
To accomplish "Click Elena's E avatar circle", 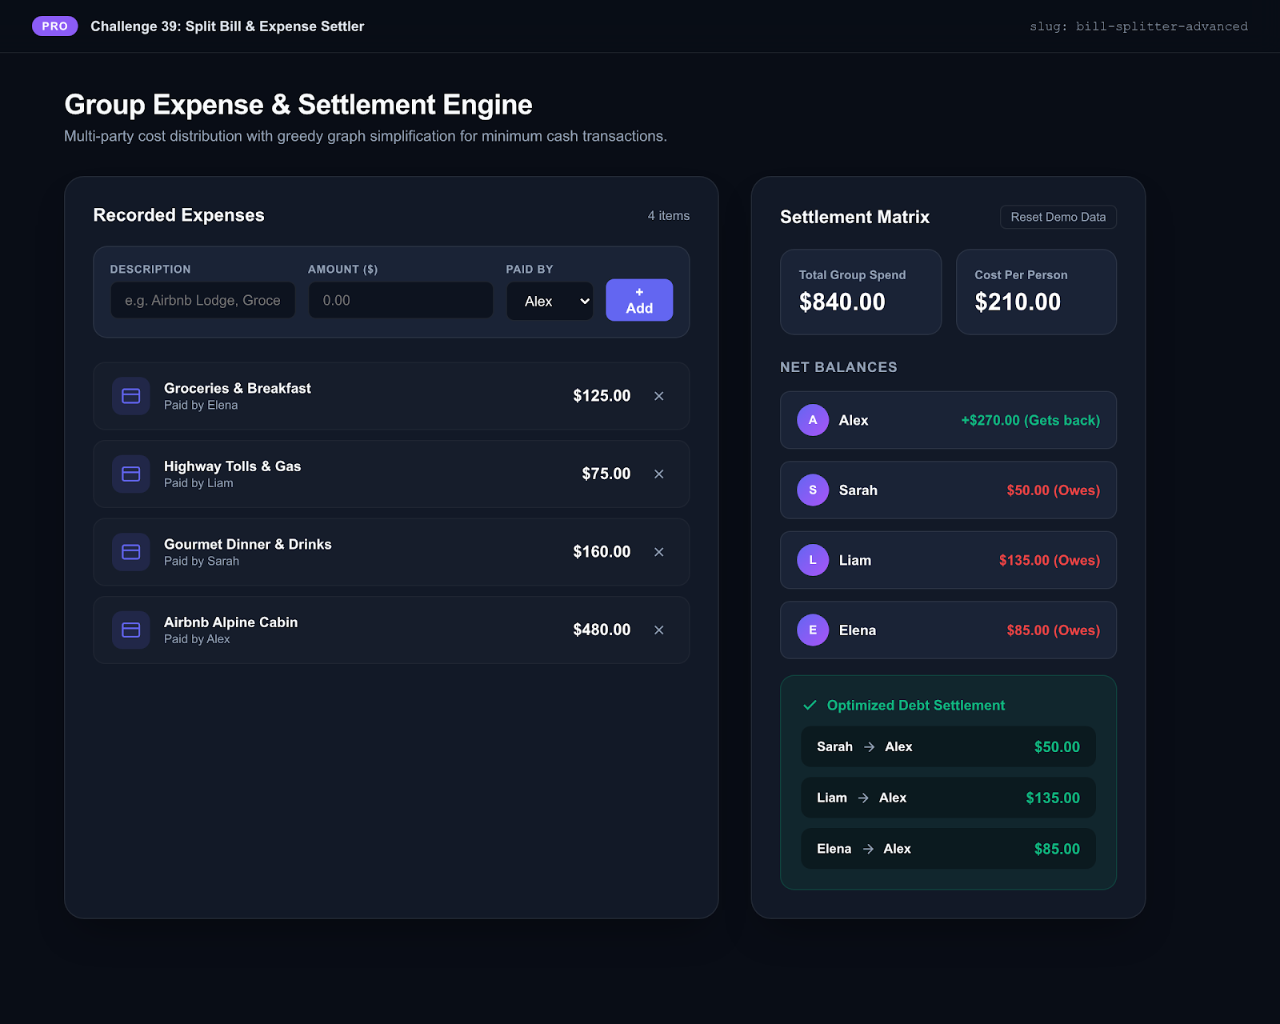I will pyautogui.click(x=813, y=630).
